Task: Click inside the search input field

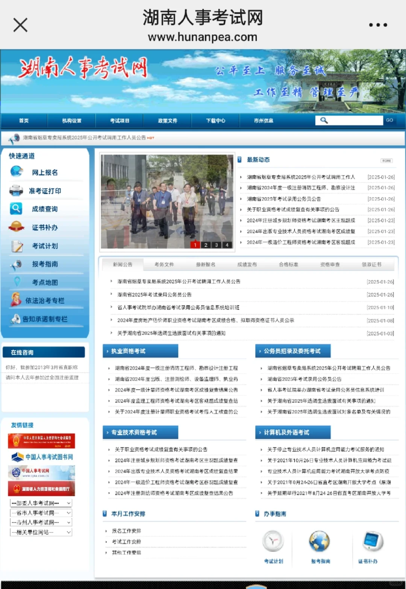Action: [x=350, y=120]
